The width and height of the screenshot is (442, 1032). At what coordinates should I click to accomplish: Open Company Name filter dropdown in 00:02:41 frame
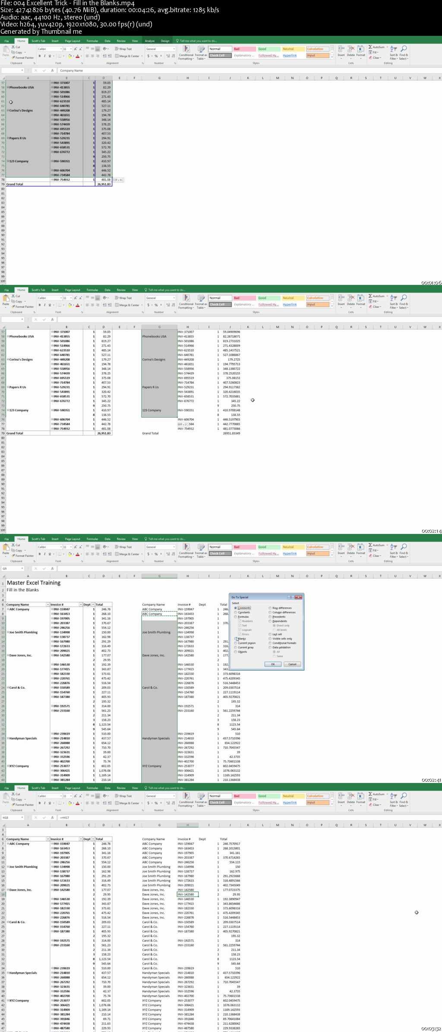point(47,604)
